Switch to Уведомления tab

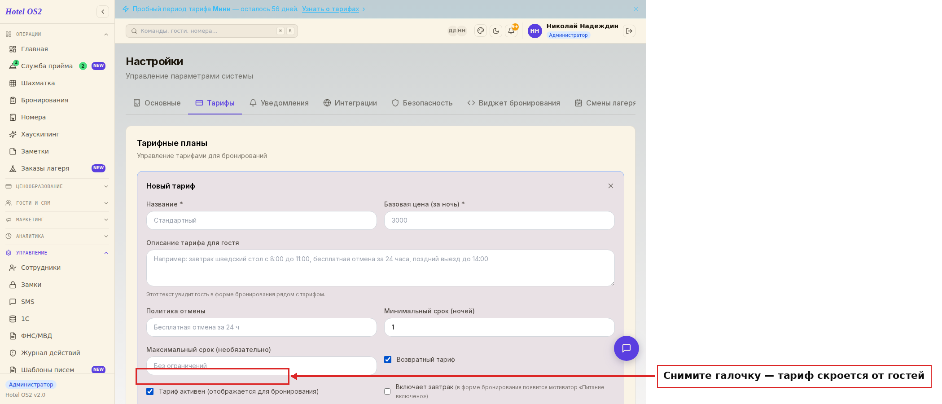pos(279,103)
